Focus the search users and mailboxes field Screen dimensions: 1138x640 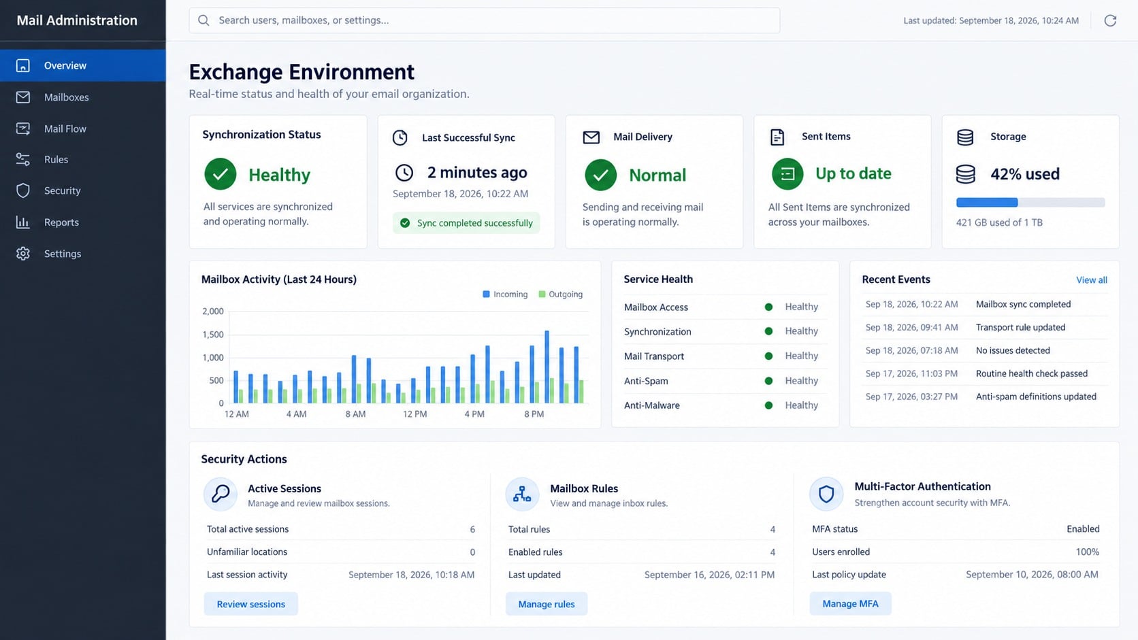485,20
